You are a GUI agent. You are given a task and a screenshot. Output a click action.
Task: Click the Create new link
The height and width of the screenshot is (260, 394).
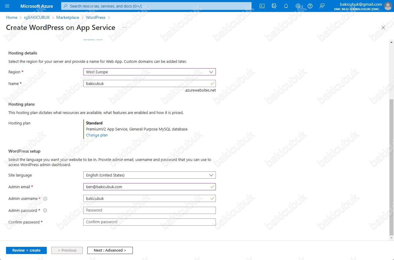93,39
